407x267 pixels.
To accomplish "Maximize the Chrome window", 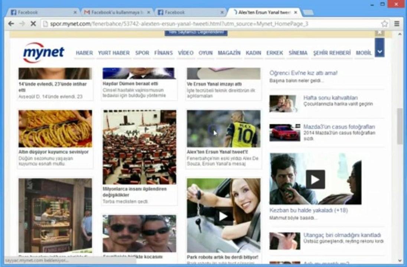I will [382, 4].
